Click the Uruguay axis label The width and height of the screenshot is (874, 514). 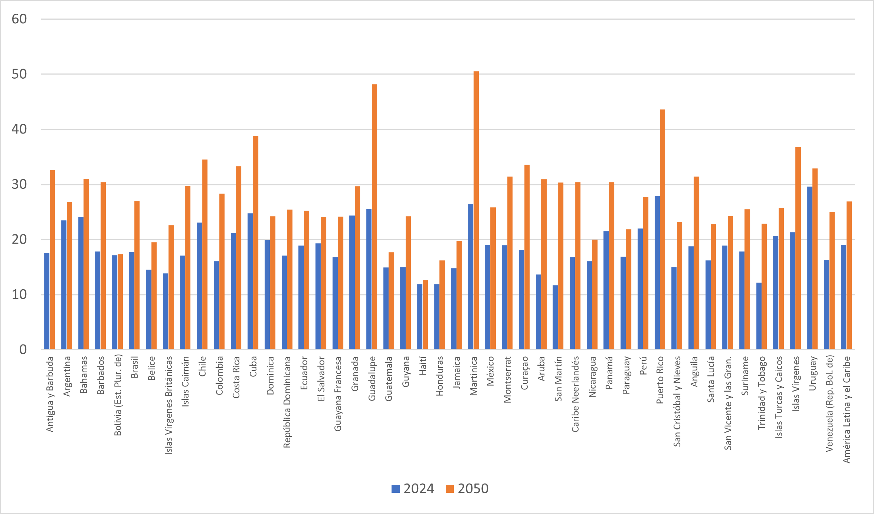click(812, 373)
